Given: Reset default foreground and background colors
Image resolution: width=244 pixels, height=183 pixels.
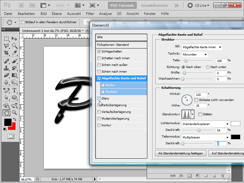Looking at the screenshot, I should 5,129.
